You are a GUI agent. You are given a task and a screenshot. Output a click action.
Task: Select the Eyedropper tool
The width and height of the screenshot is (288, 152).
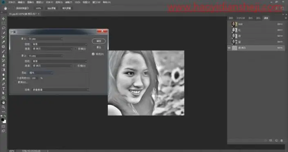click(x=3, y=42)
